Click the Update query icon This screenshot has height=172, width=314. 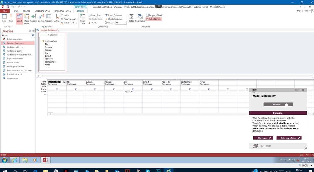coord(41,18)
